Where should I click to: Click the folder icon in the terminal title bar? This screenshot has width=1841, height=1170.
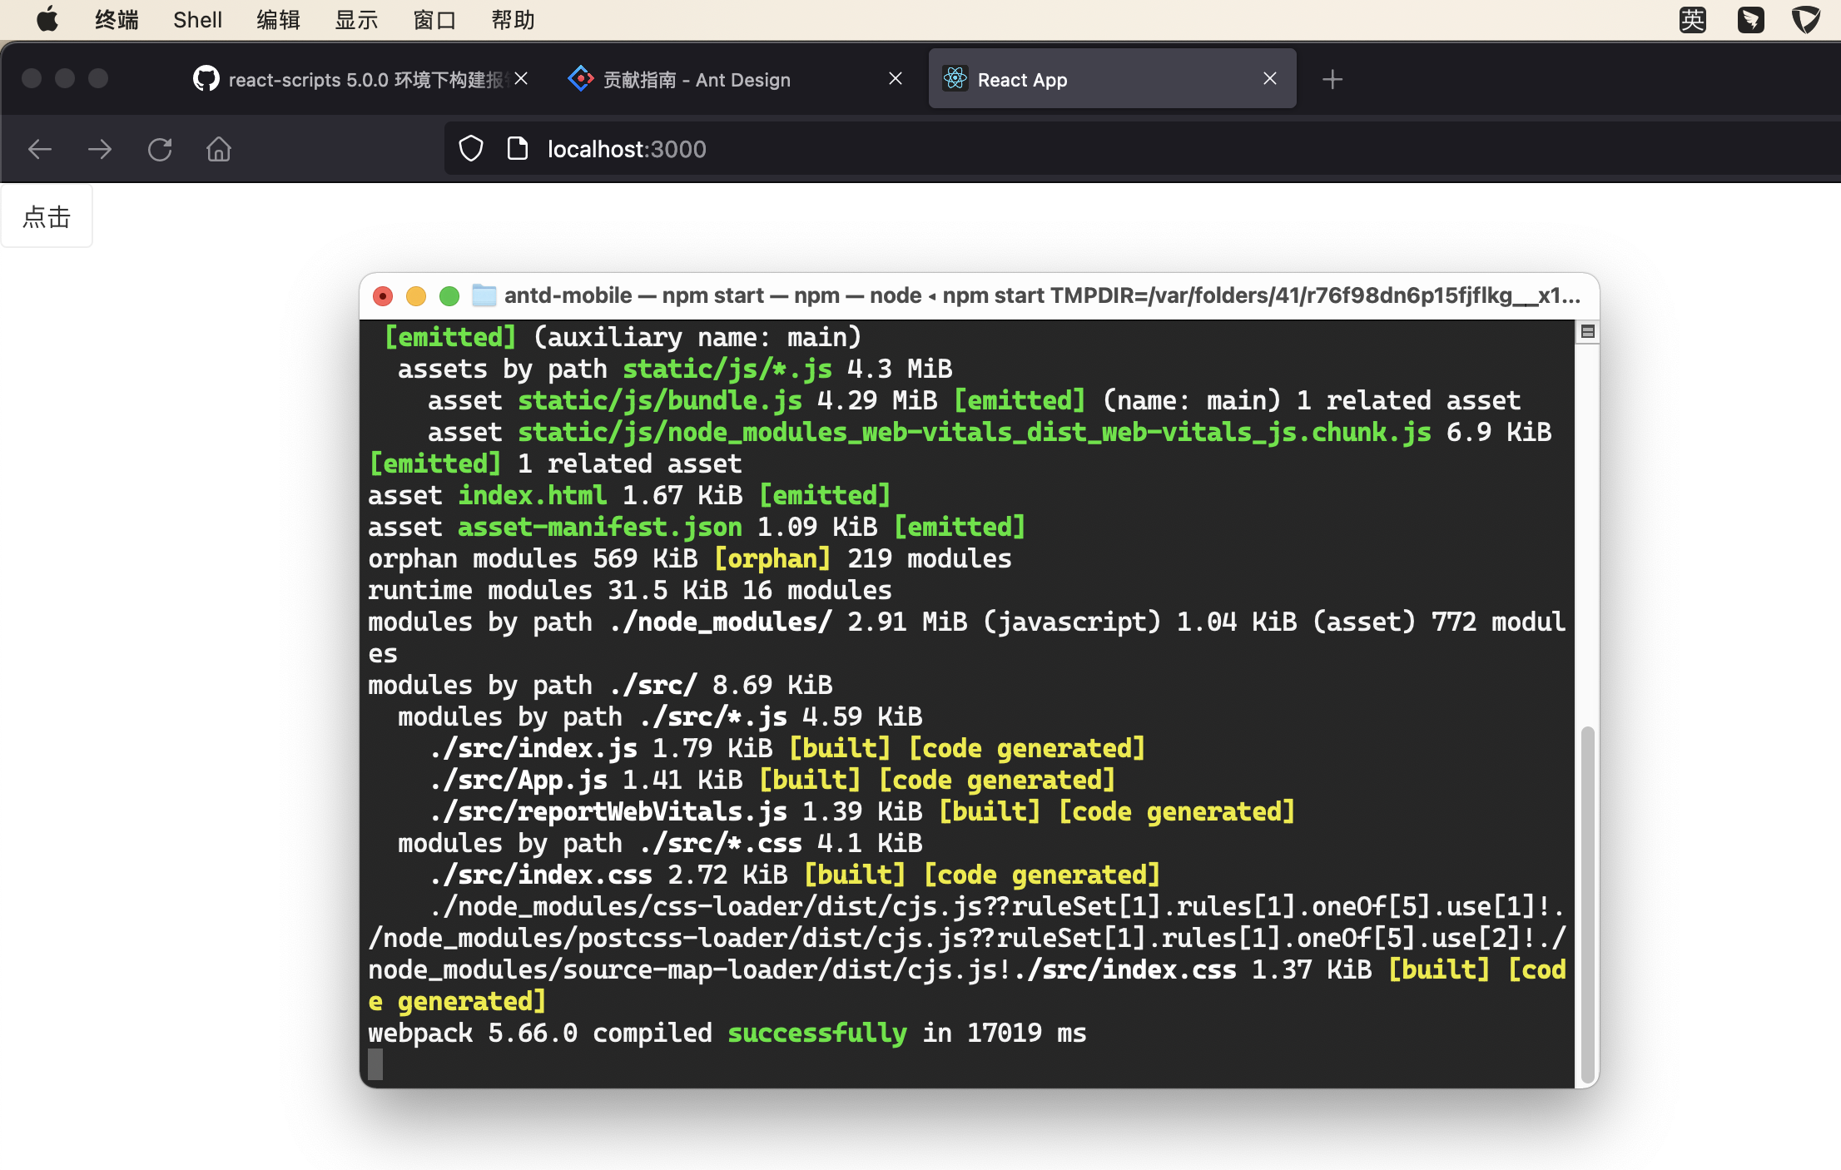click(483, 295)
